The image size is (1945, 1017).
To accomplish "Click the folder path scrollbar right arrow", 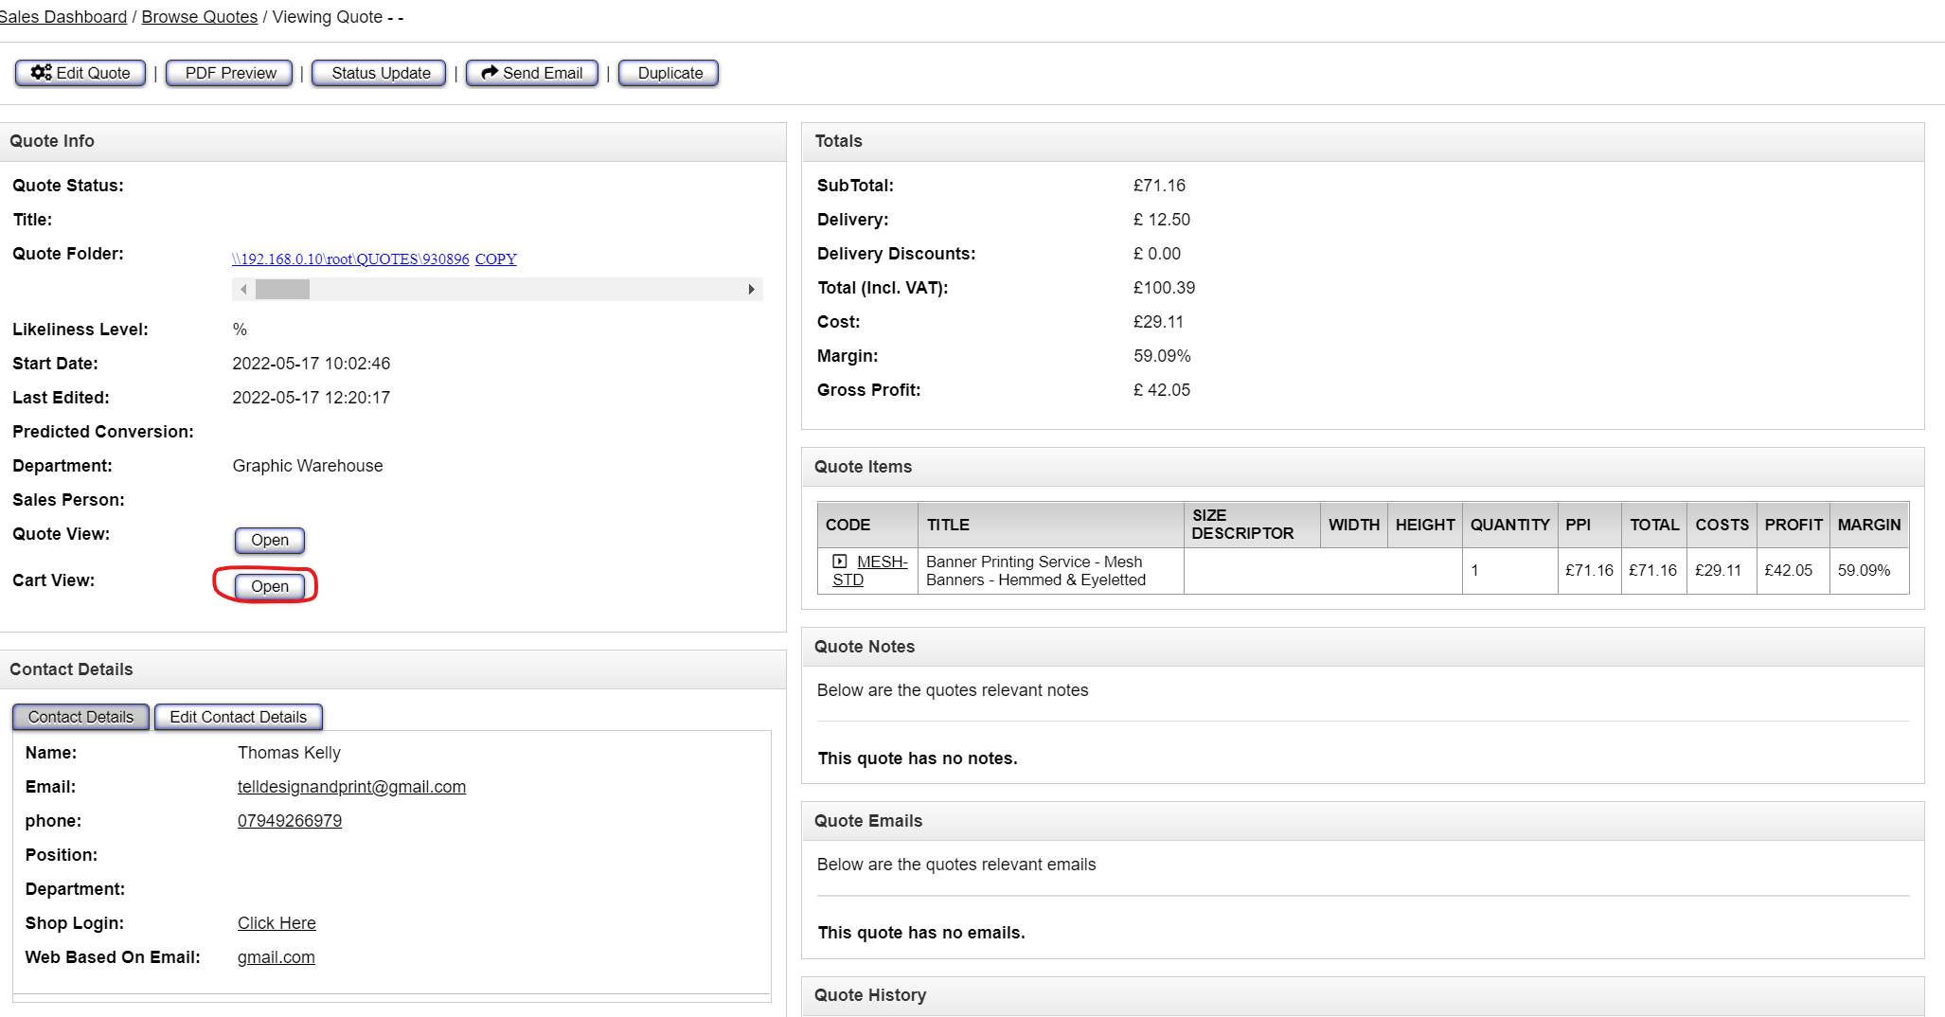I will pos(752,290).
